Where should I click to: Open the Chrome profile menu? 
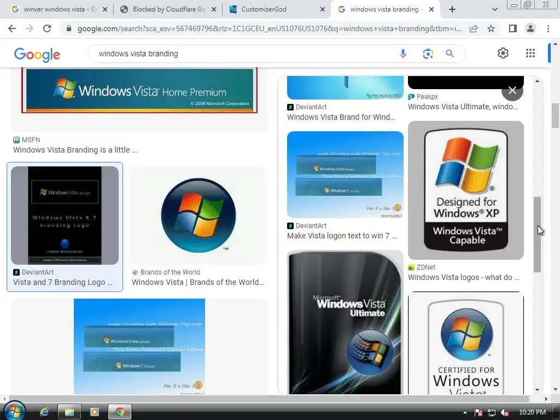click(530, 28)
